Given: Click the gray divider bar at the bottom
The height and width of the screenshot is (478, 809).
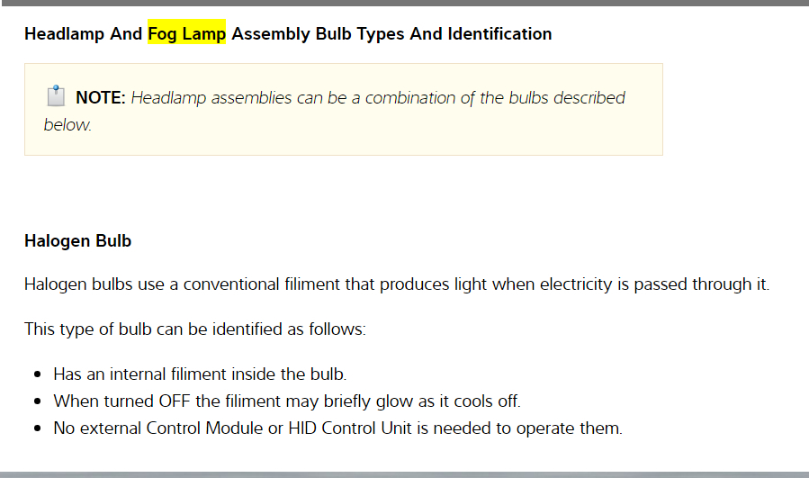Looking at the screenshot, I should coord(404,473).
